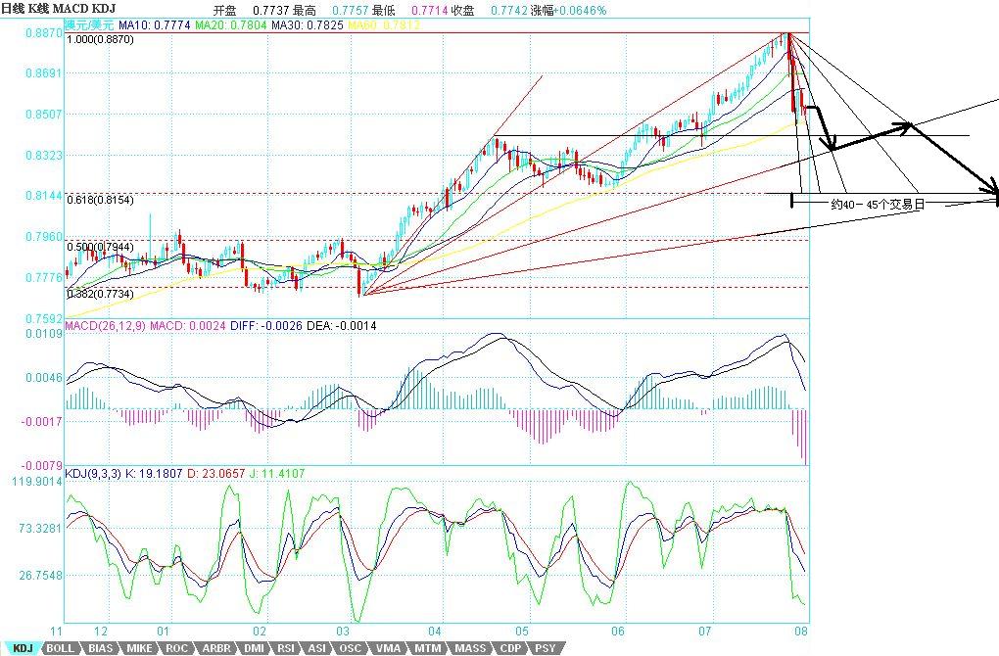Show the PSY indicator
999x656 pixels.
point(544,647)
